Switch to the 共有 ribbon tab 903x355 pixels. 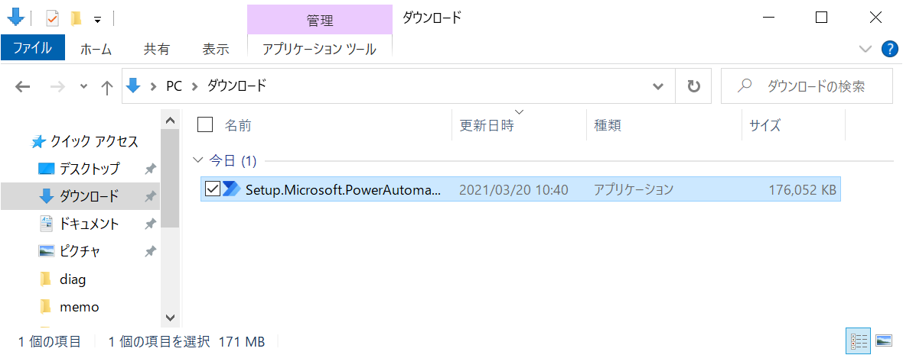click(157, 49)
